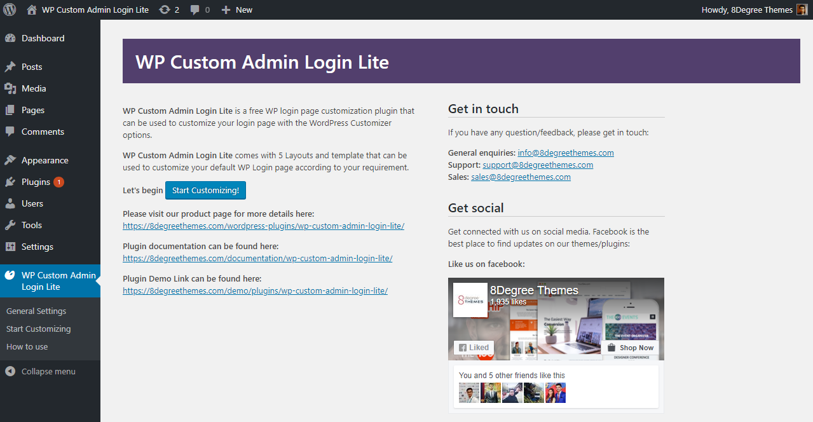Viewport: 813px width, 422px height.
Task: Open the plugin documentation link
Action: (x=257, y=258)
